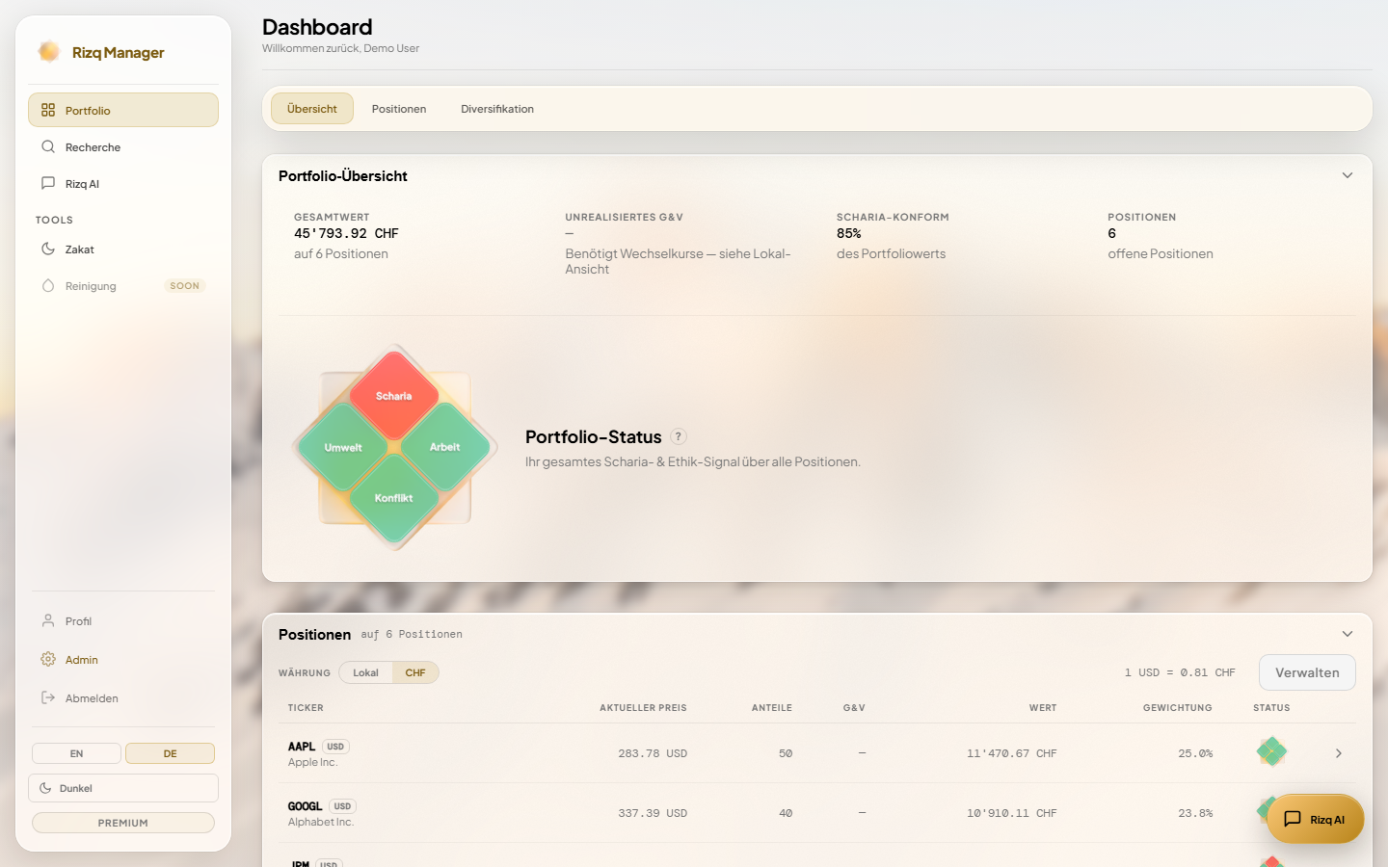
Task: Click the green Umwelt diamond tile
Action: pos(343,447)
